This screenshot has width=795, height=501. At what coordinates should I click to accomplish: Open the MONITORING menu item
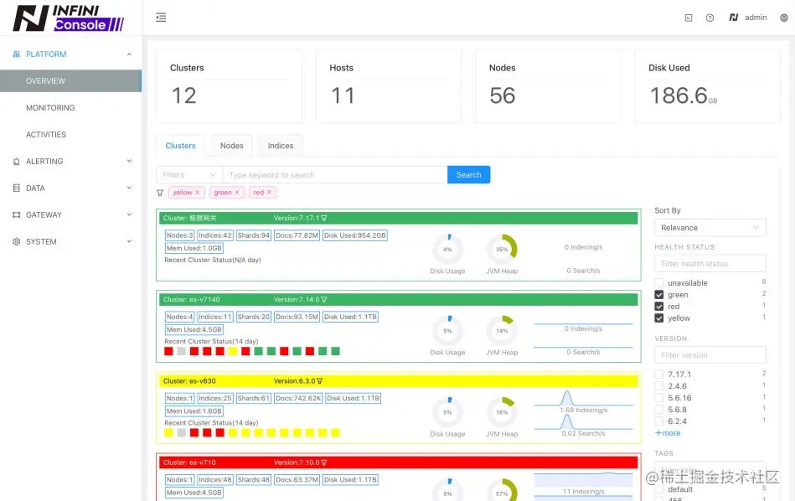(x=70, y=107)
